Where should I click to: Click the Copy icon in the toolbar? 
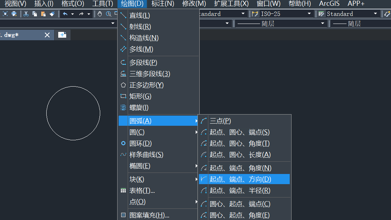[x=35, y=14]
